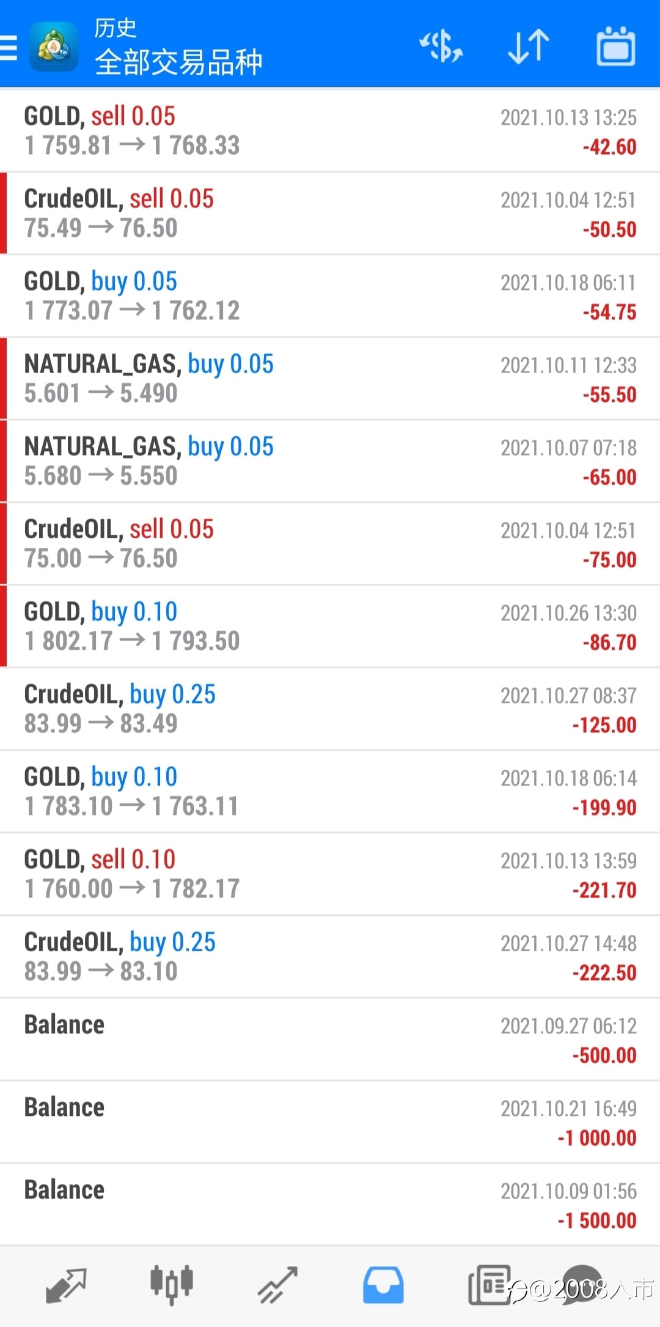Select GOLD sell 0.10 trade losing -221.70

tap(330, 874)
